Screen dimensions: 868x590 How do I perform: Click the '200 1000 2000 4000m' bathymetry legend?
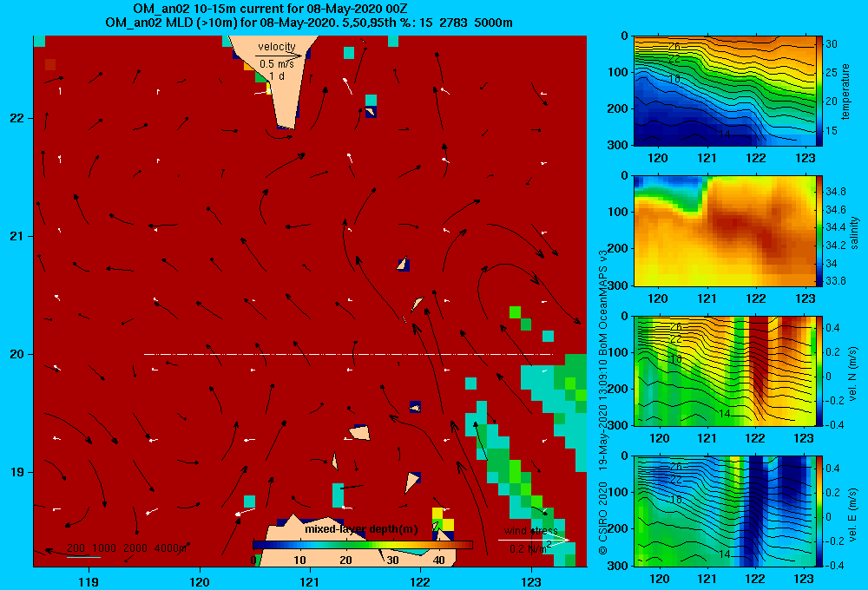[x=127, y=548]
